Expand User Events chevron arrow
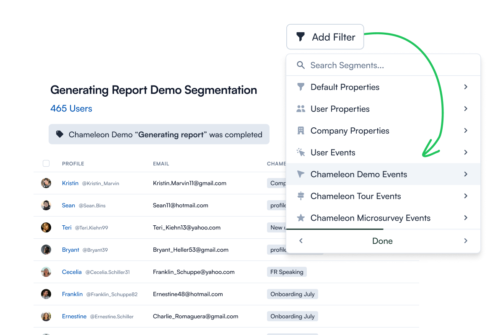Screen dimensions: 503x335 click(466, 152)
